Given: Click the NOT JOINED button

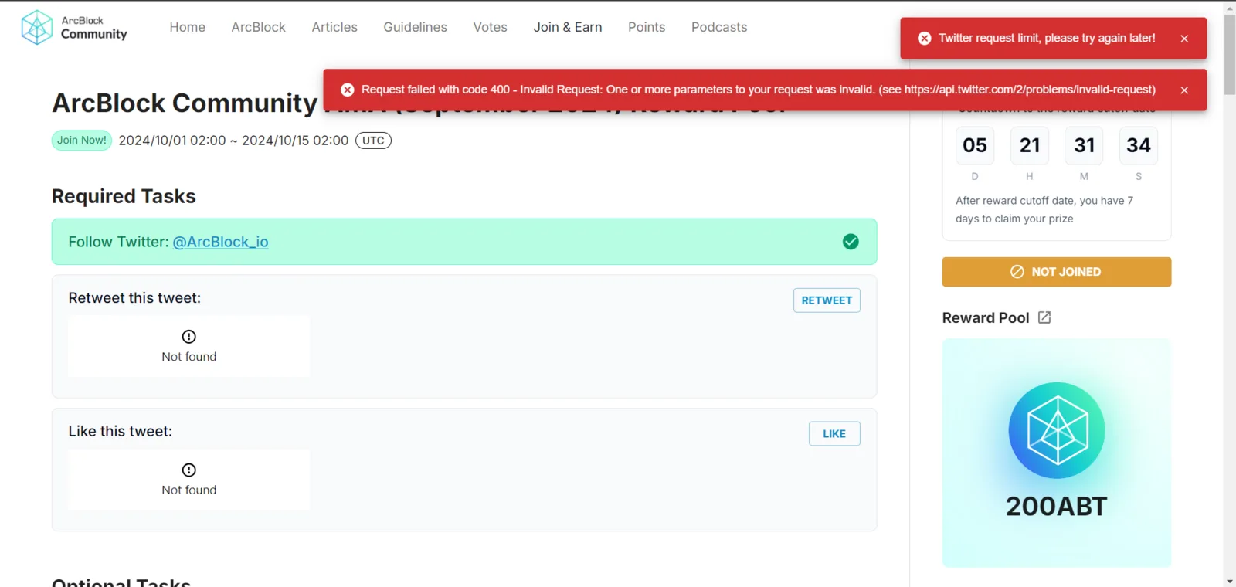Looking at the screenshot, I should 1057,272.
